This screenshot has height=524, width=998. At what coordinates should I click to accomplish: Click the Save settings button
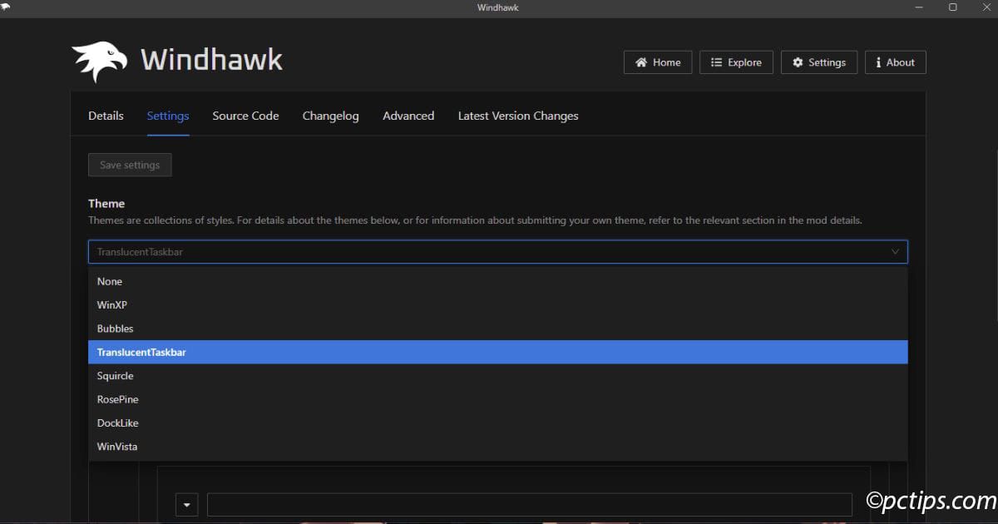point(130,165)
